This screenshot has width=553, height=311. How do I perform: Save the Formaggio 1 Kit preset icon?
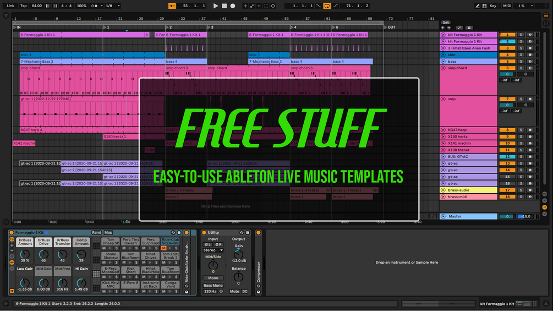pos(179,232)
